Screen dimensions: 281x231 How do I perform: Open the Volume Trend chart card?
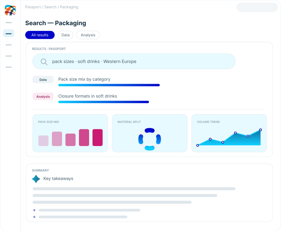(229, 133)
